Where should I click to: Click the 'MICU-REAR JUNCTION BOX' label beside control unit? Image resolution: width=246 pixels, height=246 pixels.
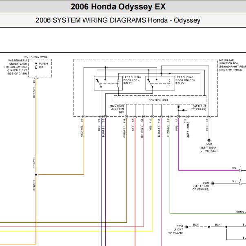(x=117, y=109)
